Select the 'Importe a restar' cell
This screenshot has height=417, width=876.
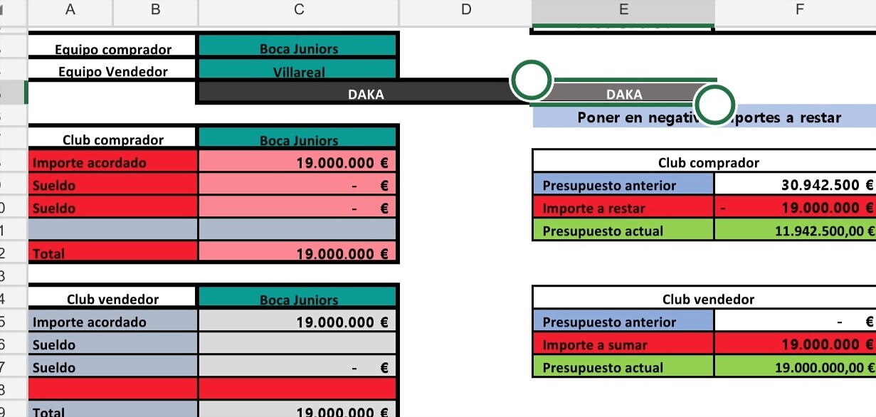(x=623, y=207)
